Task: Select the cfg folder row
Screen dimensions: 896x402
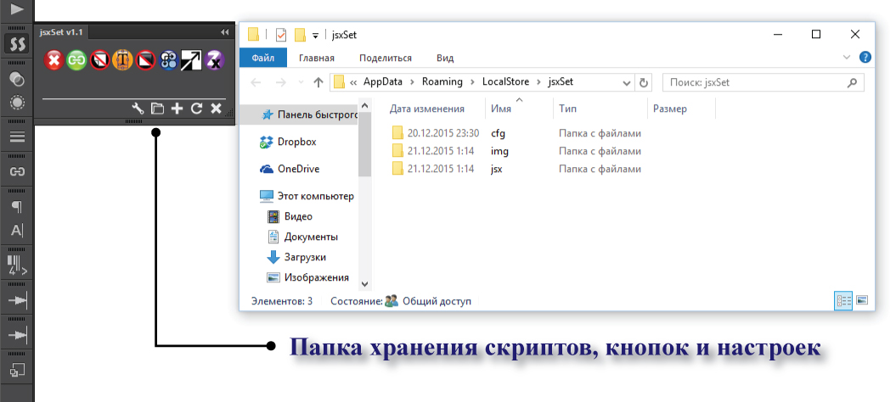Action: (x=517, y=133)
